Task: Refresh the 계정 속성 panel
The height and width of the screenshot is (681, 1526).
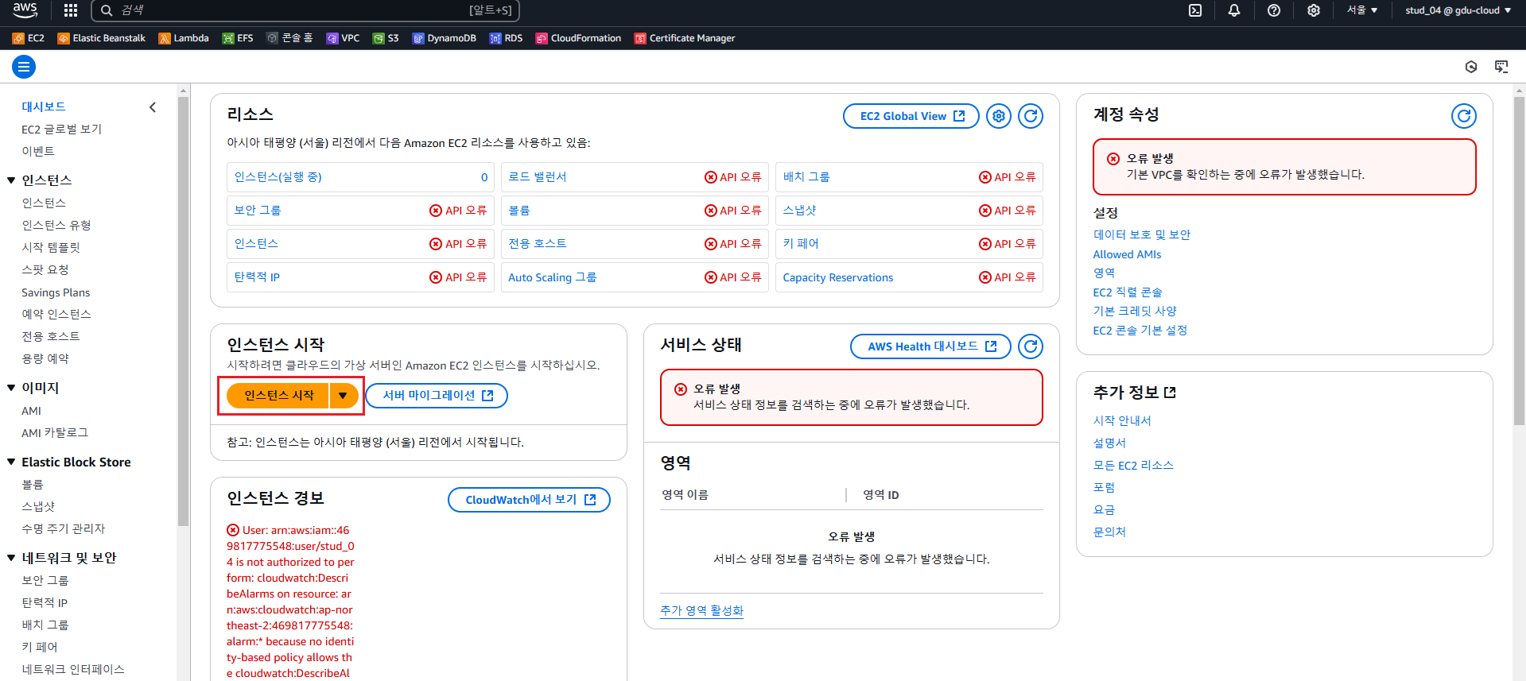Action: [x=1464, y=116]
